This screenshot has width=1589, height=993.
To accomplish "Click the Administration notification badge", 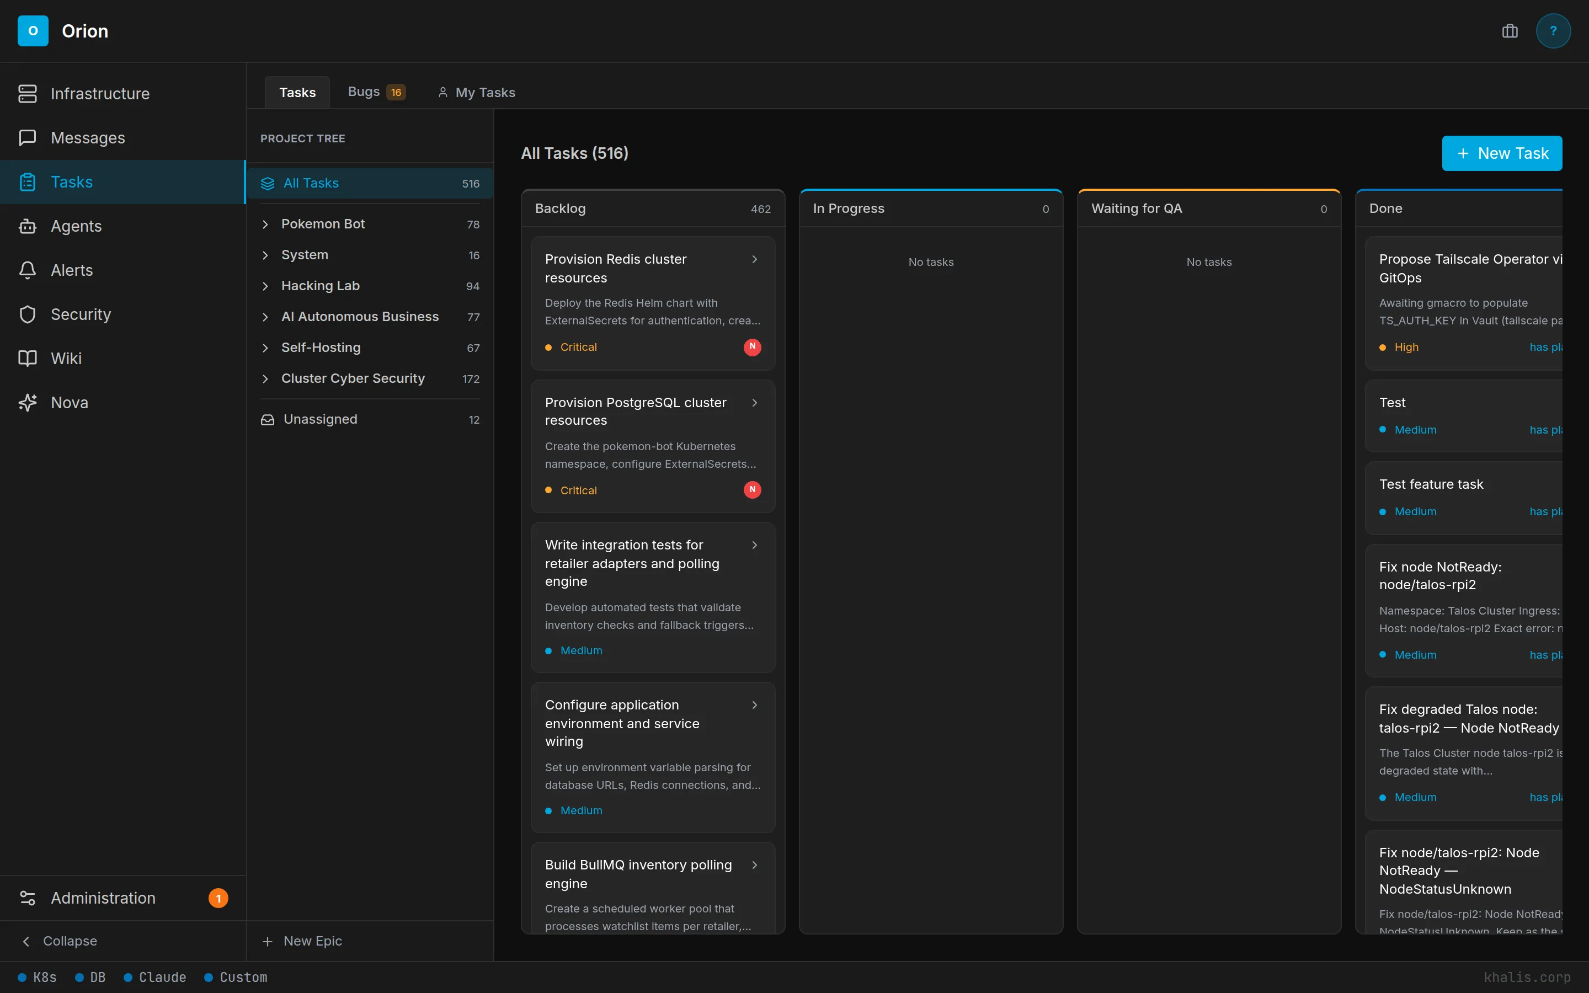I will click(218, 898).
